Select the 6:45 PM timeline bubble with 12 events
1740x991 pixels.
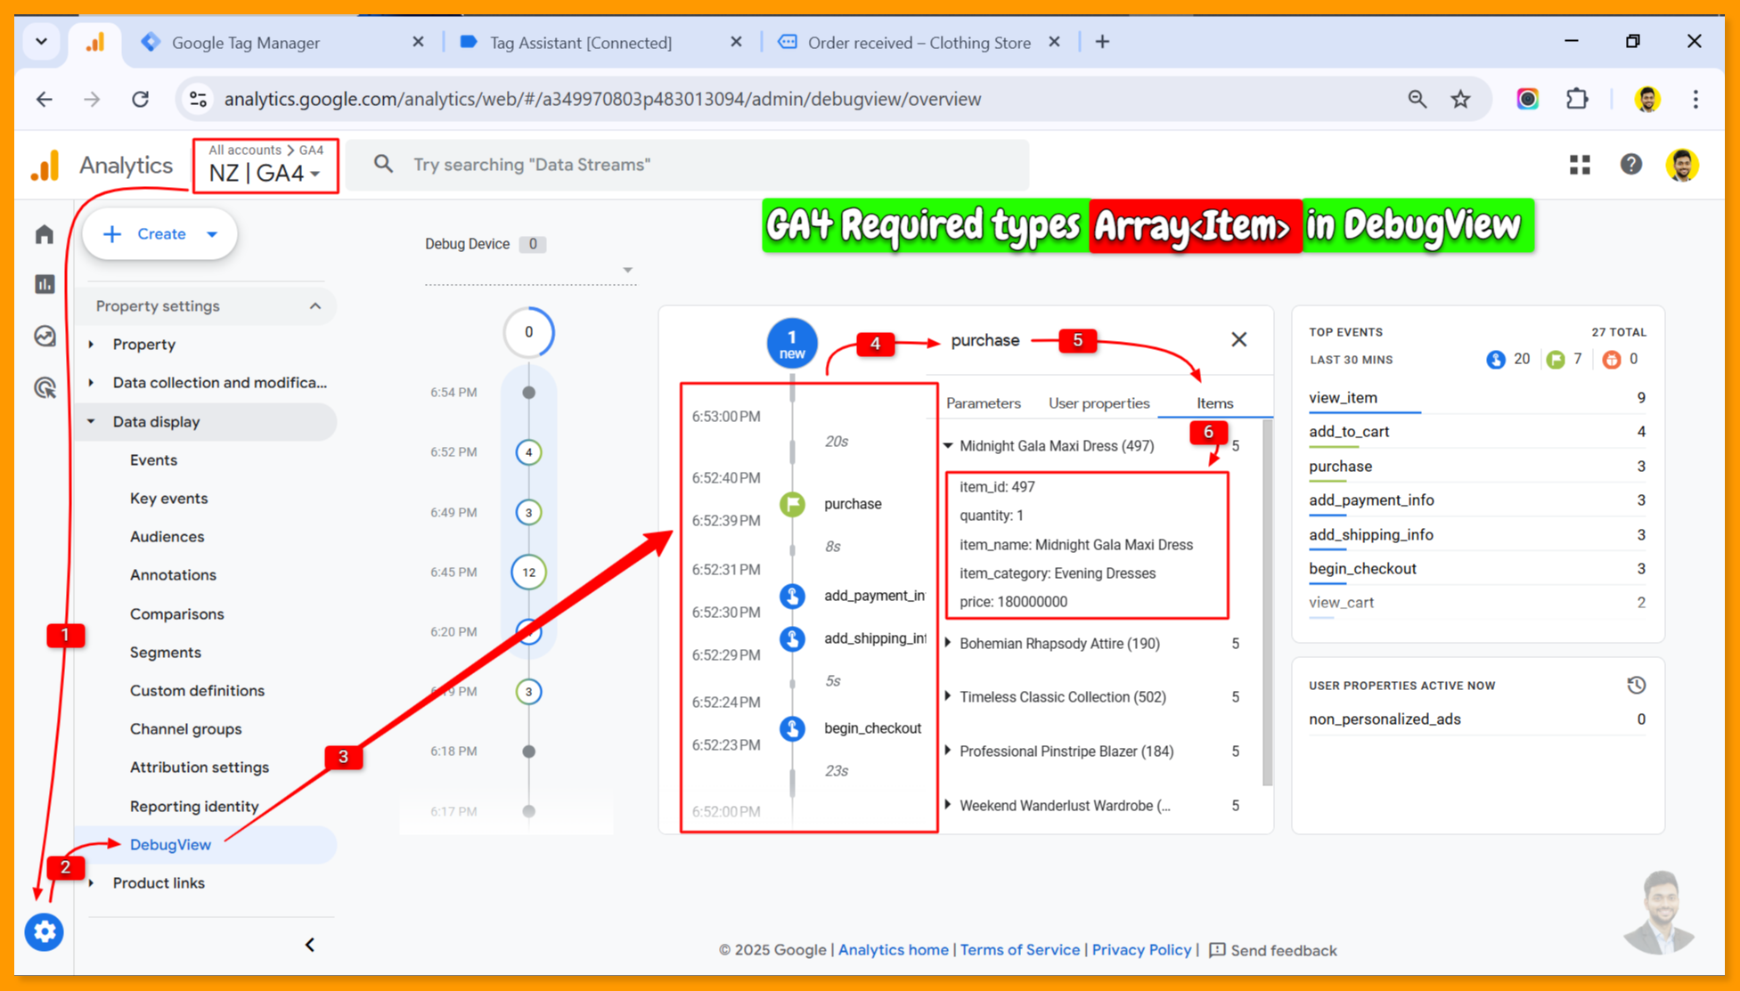pos(528,572)
